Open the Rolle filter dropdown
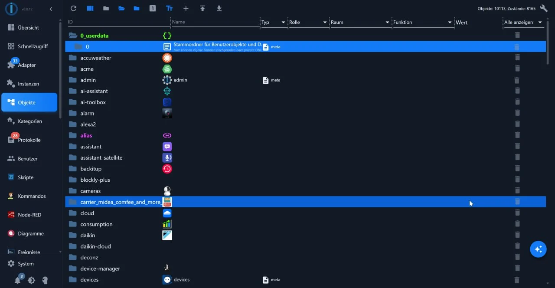555x288 pixels. tap(308, 22)
